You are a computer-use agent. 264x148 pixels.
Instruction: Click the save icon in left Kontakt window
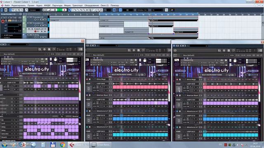click(x=40, y=49)
